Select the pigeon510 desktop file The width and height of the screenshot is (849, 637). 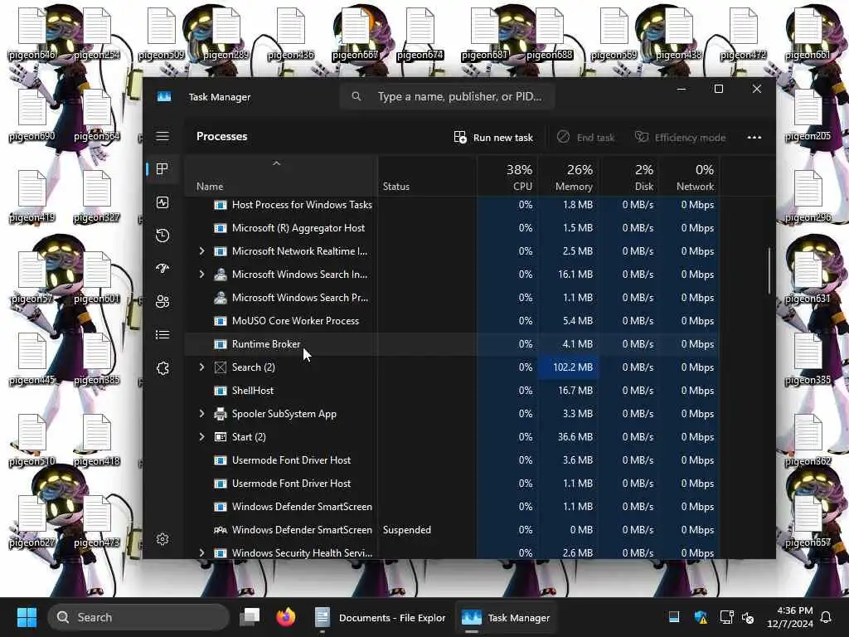point(32,440)
